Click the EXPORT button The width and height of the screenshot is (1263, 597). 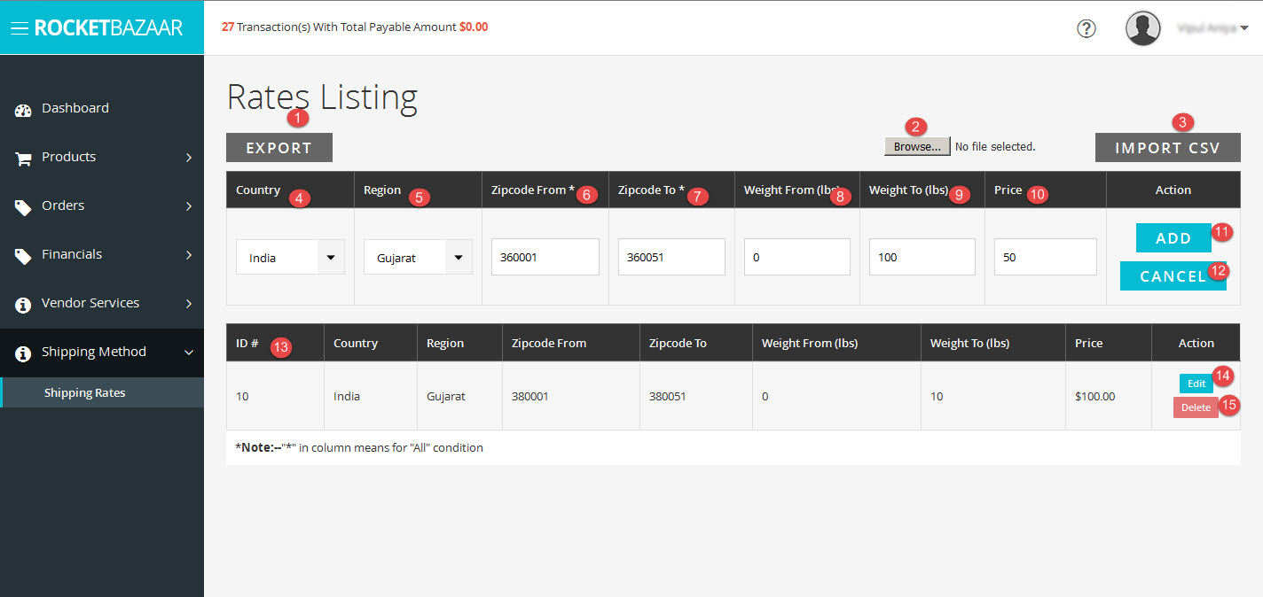[x=278, y=148]
